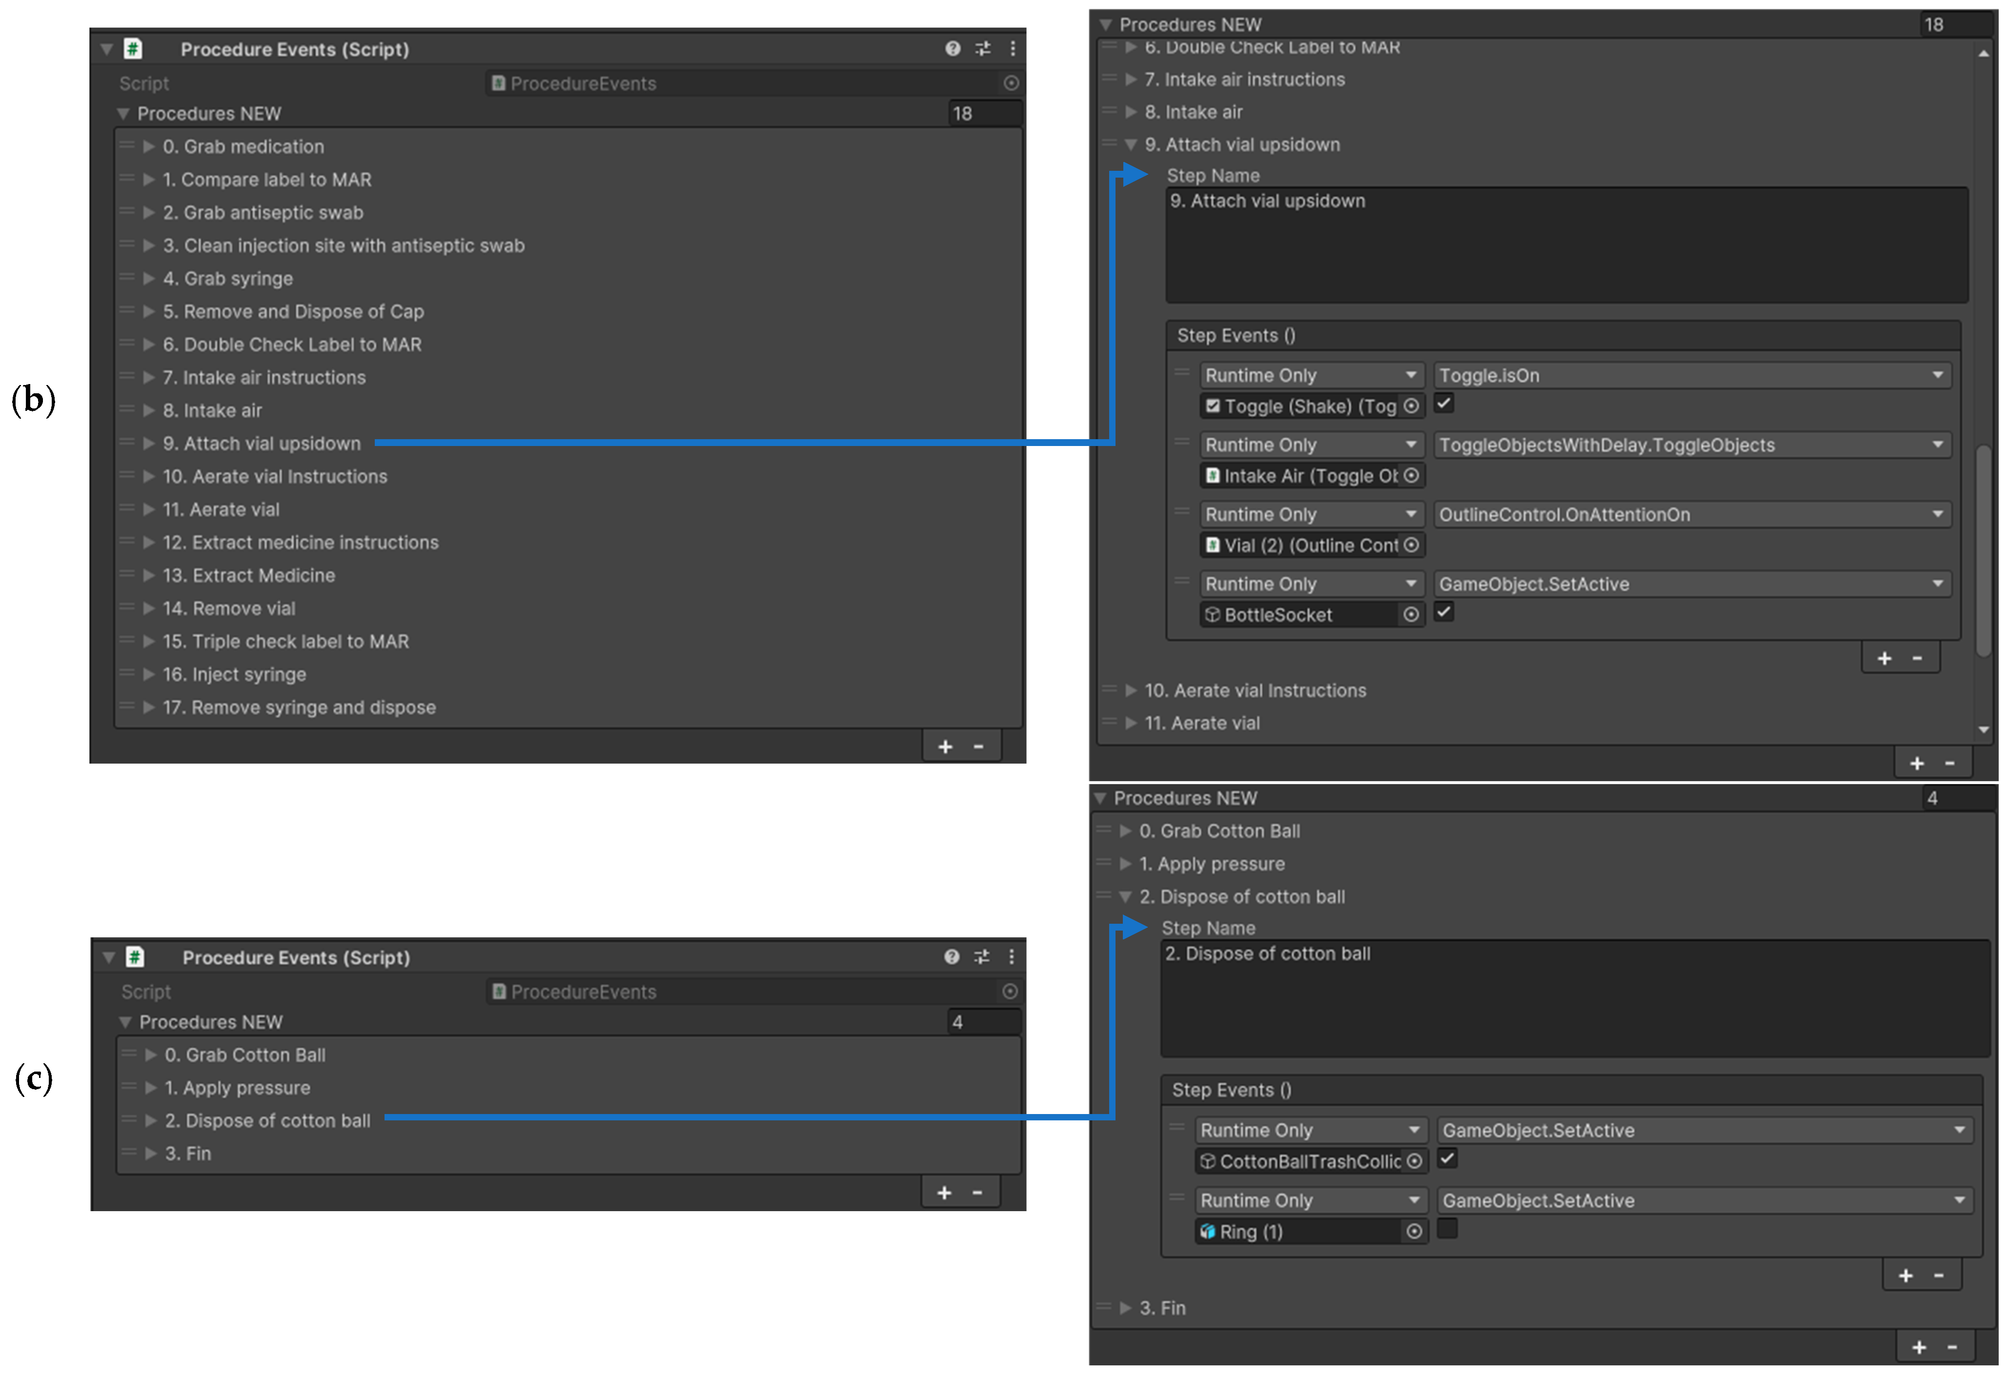Uncheck the Toggle.isOn value checkbox
The height and width of the screenshot is (1379, 2009).
pyautogui.click(x=1443, y=403)
